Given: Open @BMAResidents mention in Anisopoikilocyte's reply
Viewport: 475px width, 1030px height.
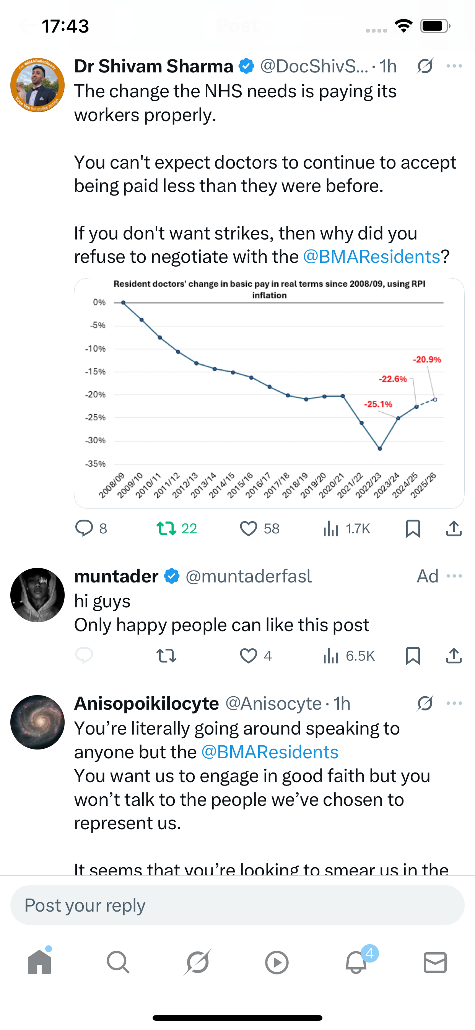Looking at the screenshot, I should tap(270, 752).
